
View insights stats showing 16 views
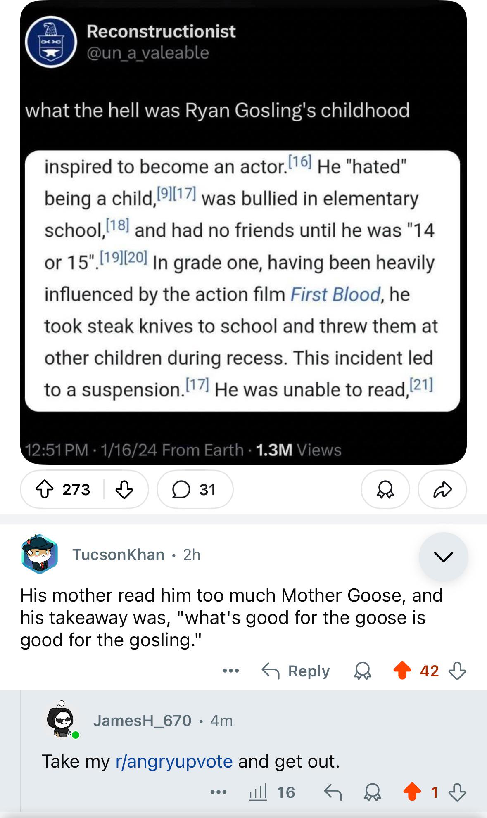point(272,792)
